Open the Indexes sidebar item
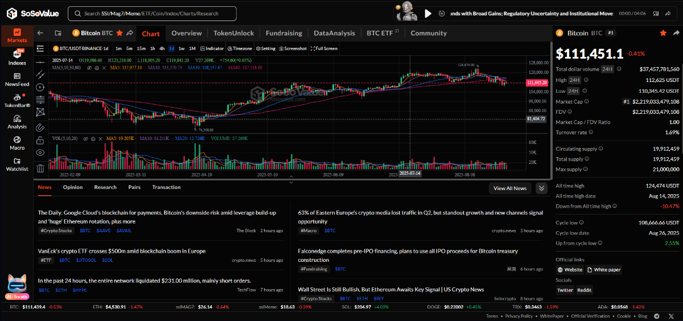 pyautogui.click(x=17, y=57)
